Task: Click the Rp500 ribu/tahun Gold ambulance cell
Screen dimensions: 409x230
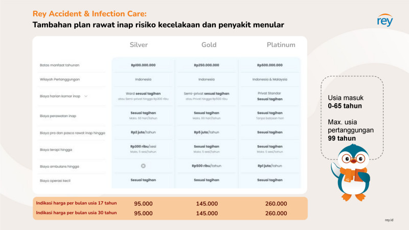Action: [x=207, y=166]
